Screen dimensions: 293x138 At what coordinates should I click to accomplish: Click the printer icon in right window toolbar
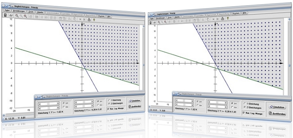tap(223, 18)
